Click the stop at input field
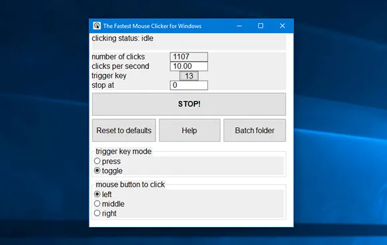Image resolution: width=387 pixels, height=245 pixels. click(189, 85)
